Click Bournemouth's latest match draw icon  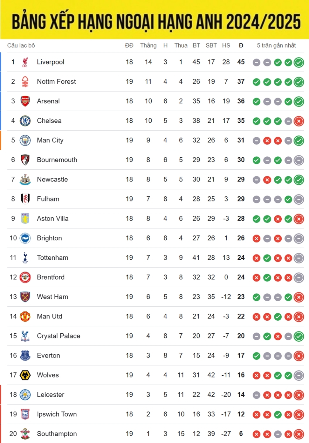299,160
